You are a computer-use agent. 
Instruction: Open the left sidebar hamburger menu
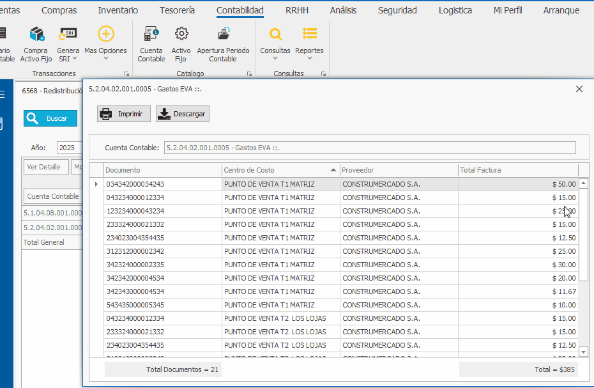(3, 94)
